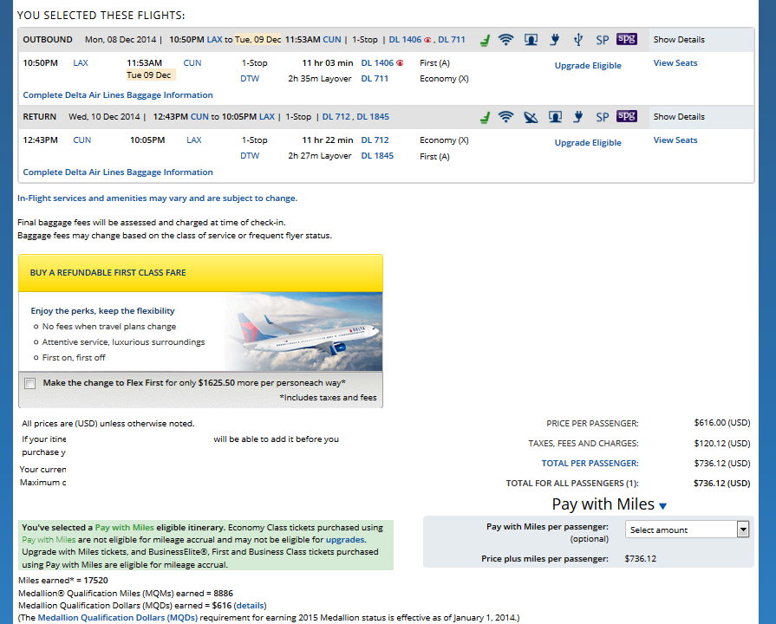Click the personal video screen icon on return flight
The image size is (776, 624).
click(555, 117)
